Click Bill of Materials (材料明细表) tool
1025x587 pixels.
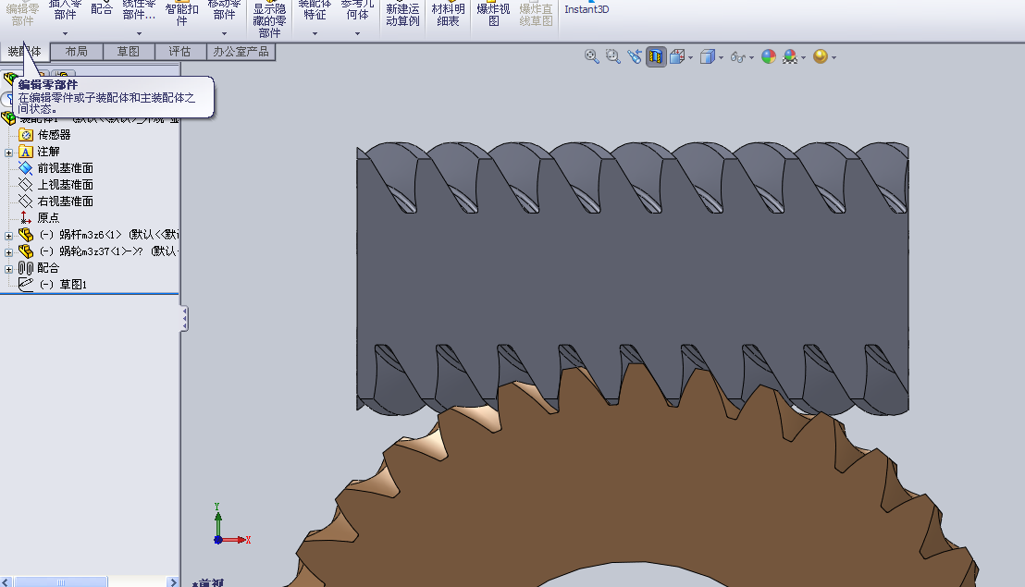click(x=448, y=15)
